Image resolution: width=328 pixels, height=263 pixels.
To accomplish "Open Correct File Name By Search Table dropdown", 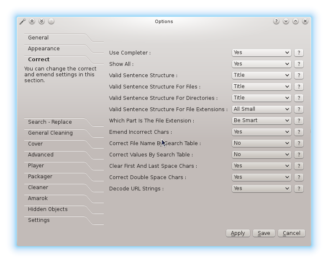I will coord(261,143).
